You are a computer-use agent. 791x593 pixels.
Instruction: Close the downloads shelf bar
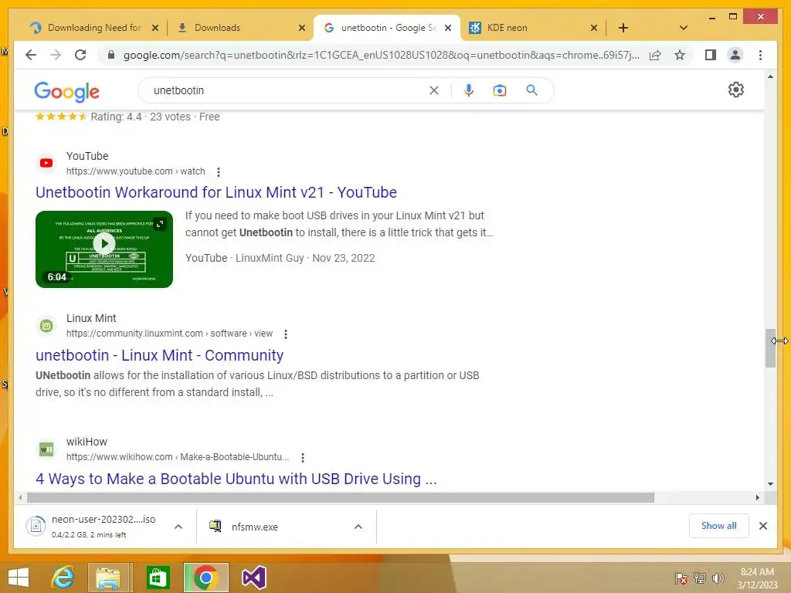click(762, 526)
